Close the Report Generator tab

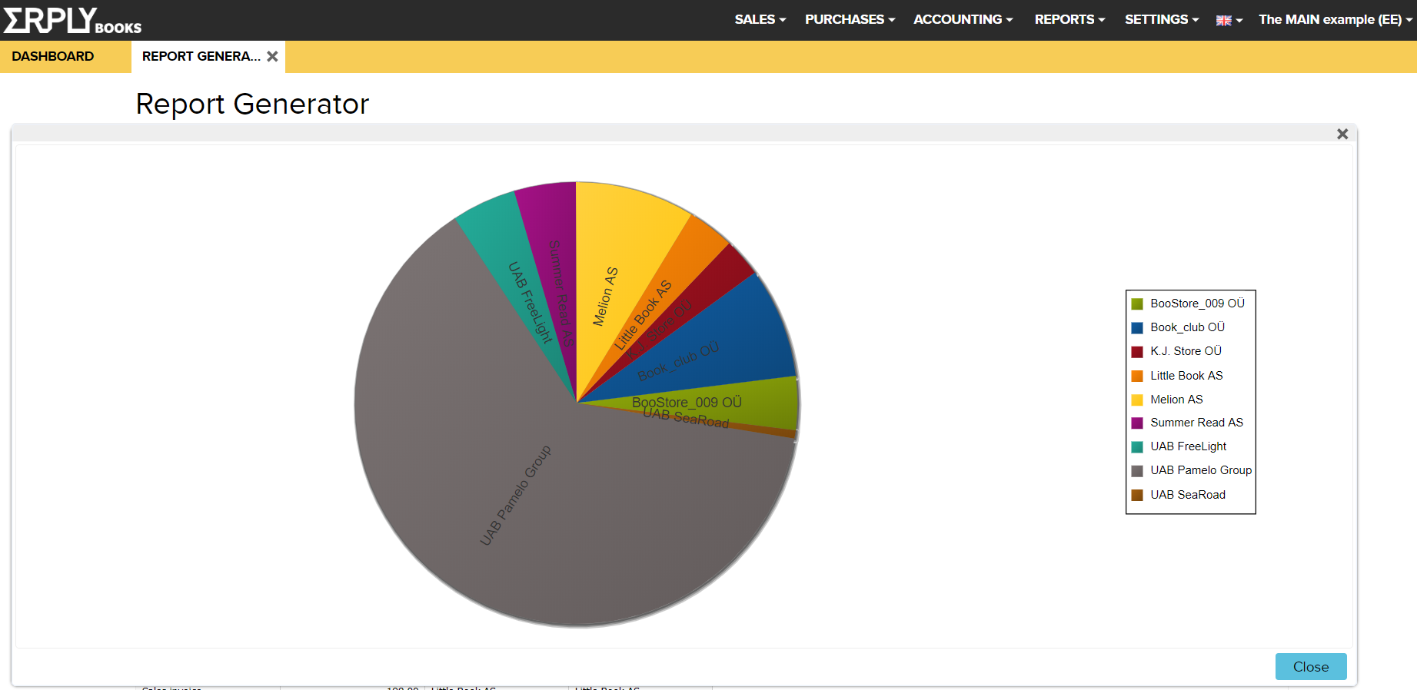point(272,56)
